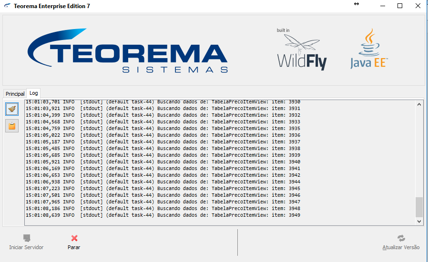
Task: Maximize the Teorema window
Action: 400,6
